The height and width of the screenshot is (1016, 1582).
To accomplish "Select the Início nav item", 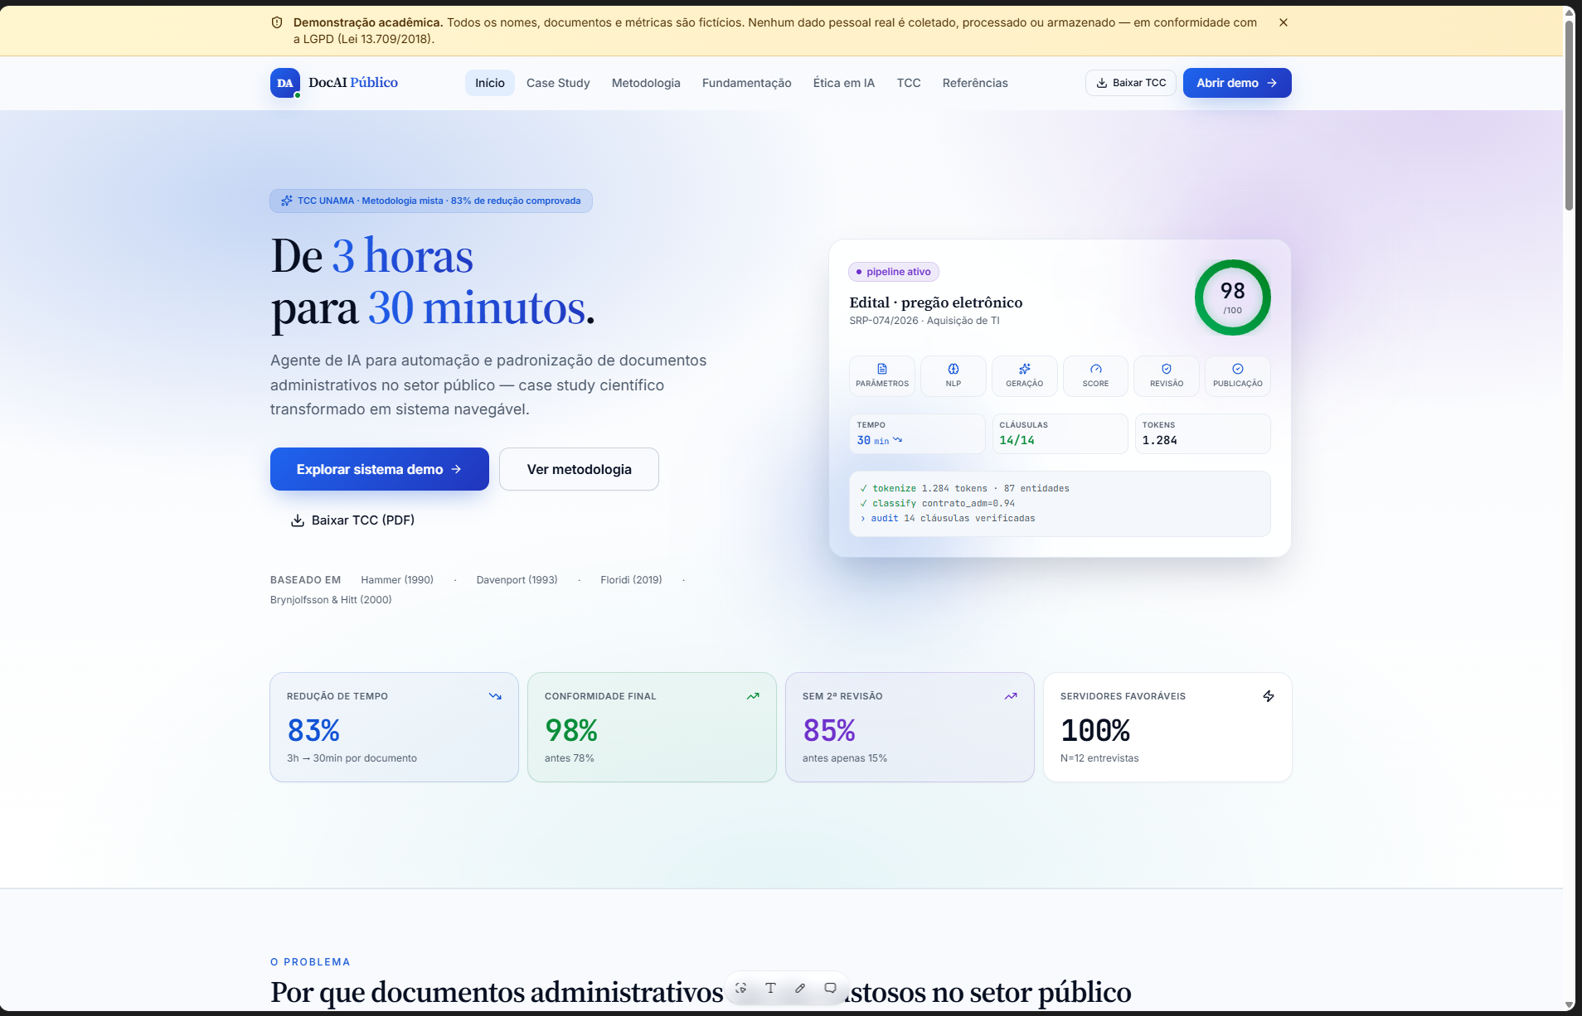I will [x=490, y=83].
